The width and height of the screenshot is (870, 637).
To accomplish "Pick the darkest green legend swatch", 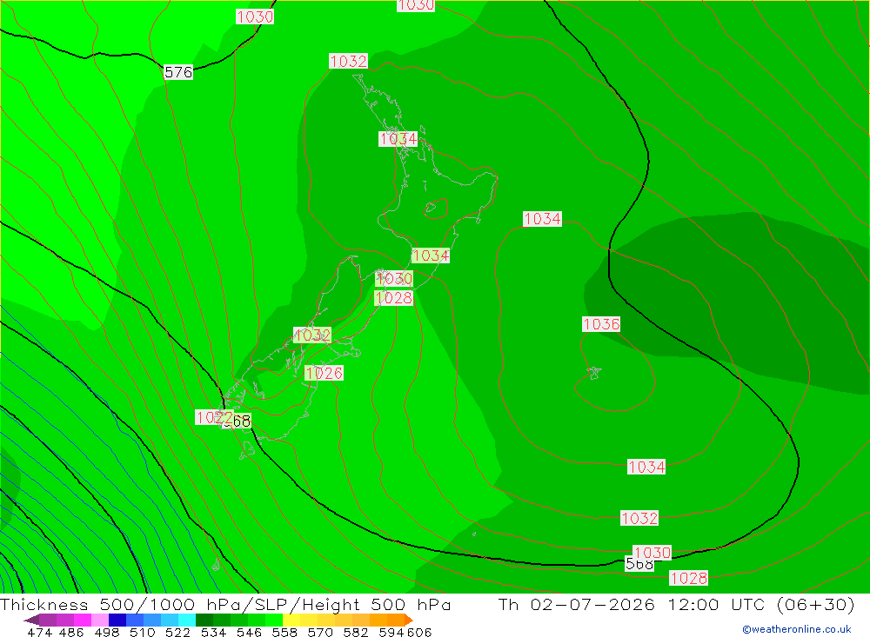I will coord(204,620).
